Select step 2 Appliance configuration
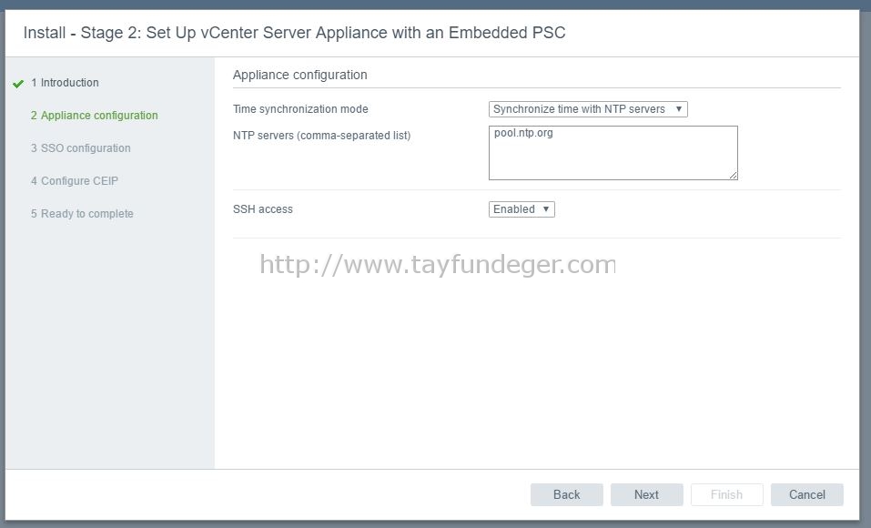871x528 pixels. (95, 116)
